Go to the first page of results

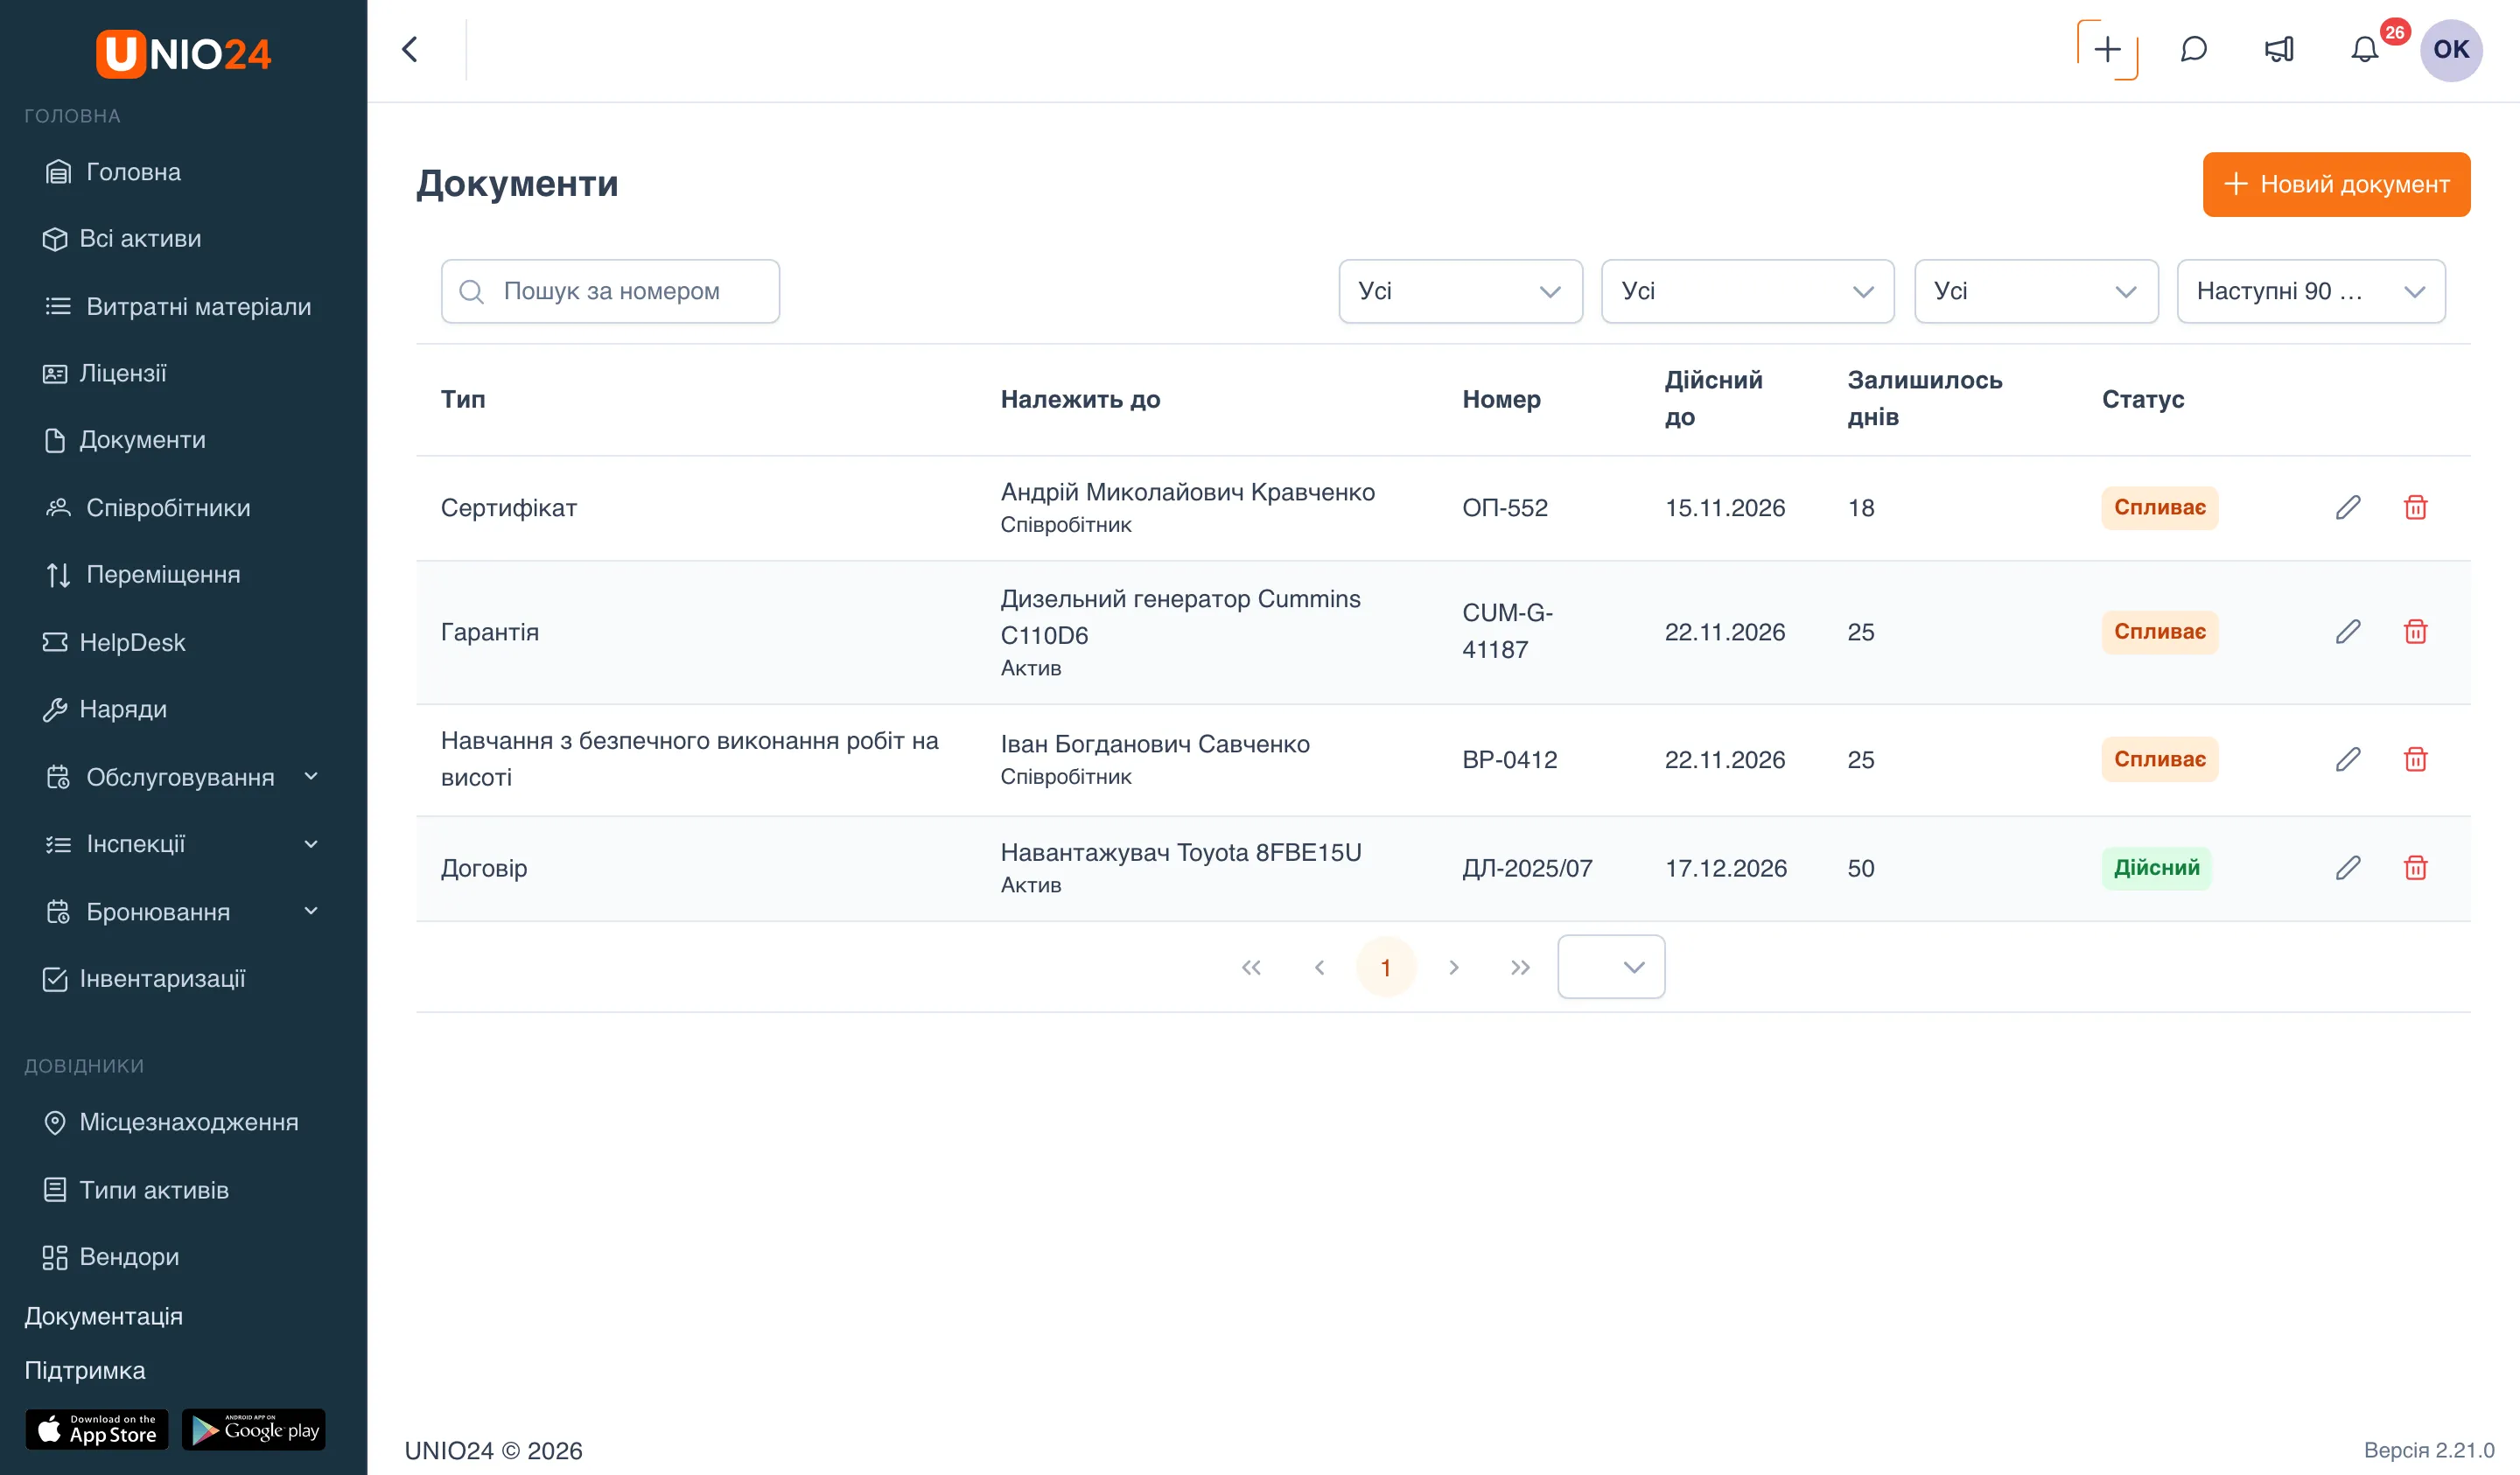[x=1251, y=967]
